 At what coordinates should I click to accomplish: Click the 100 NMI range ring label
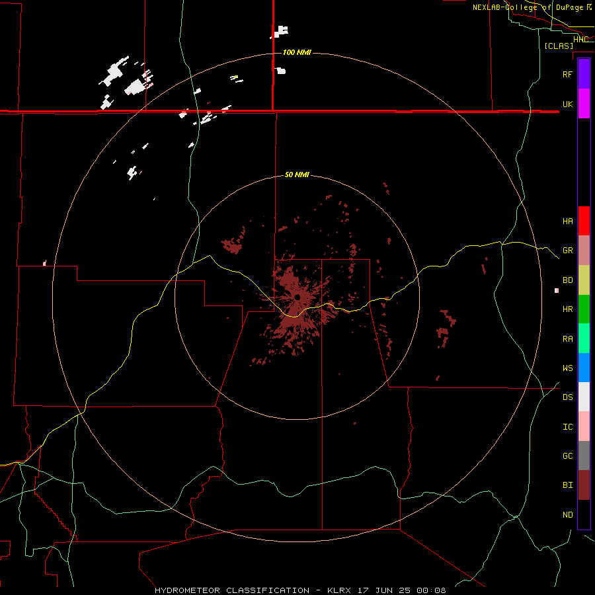point(297,52)
